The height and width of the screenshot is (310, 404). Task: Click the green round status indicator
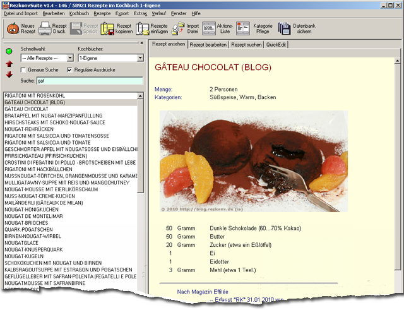coord(9,51)
